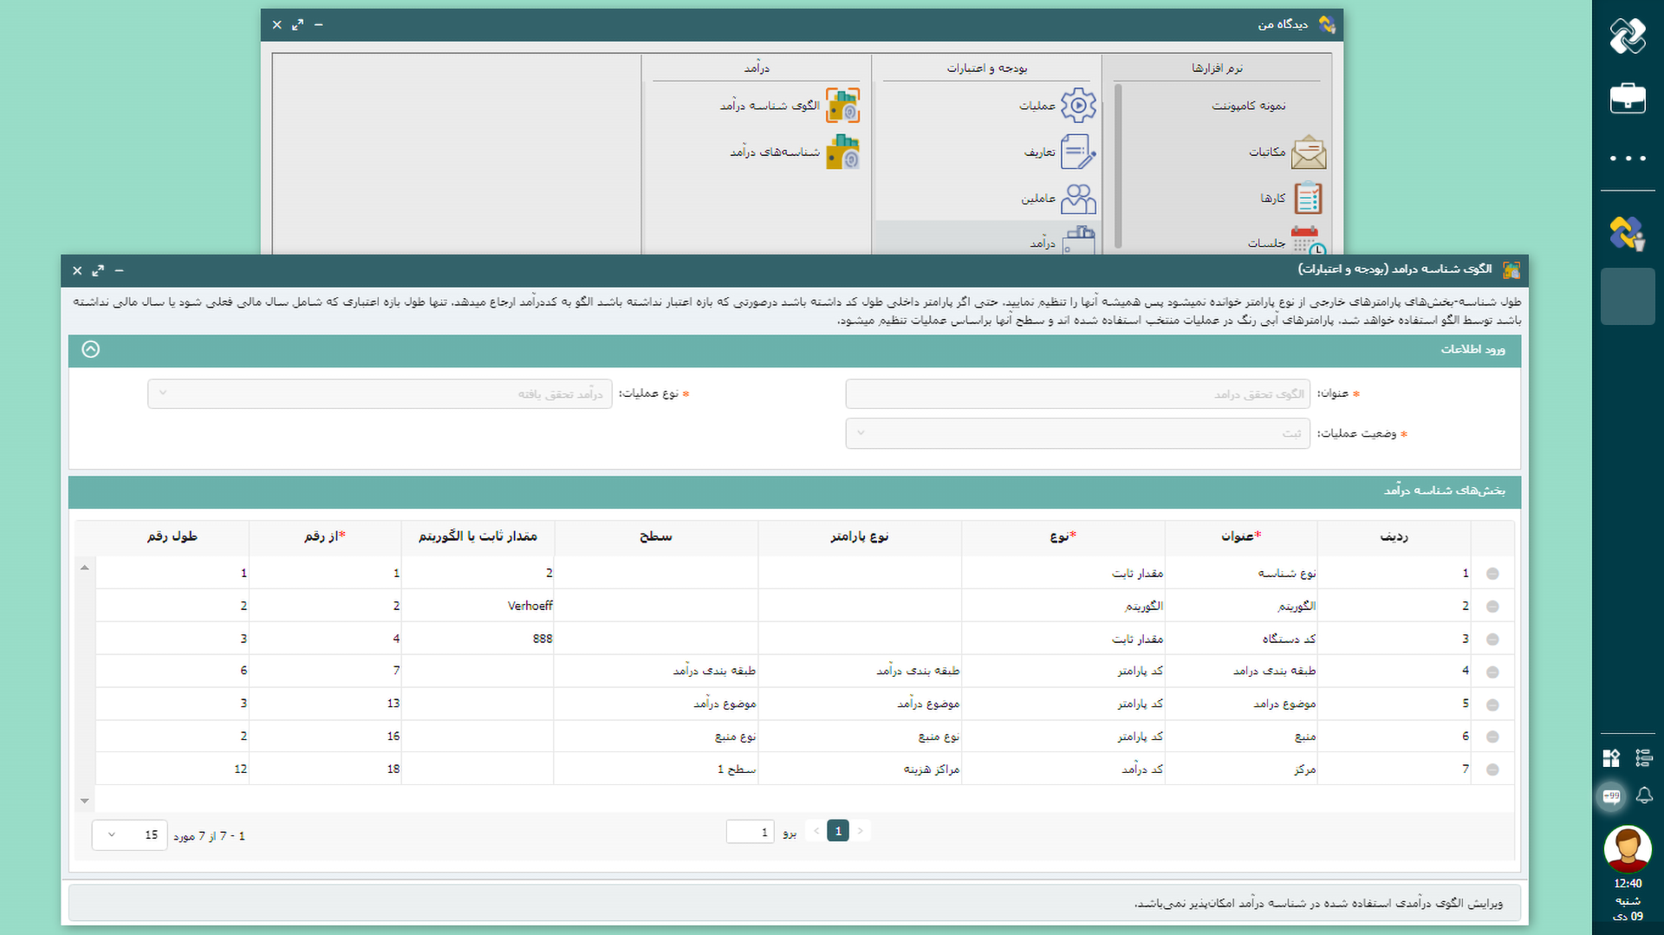This screenshot has height=935, width=1664.
Task: Open the عملیات (operations) gear icon
Action: click(x=1078, y=106)
